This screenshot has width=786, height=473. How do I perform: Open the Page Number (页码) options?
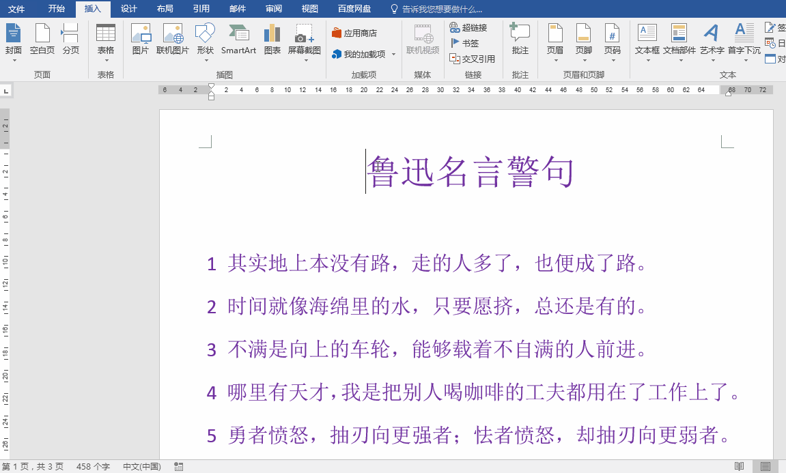point(613,40)
